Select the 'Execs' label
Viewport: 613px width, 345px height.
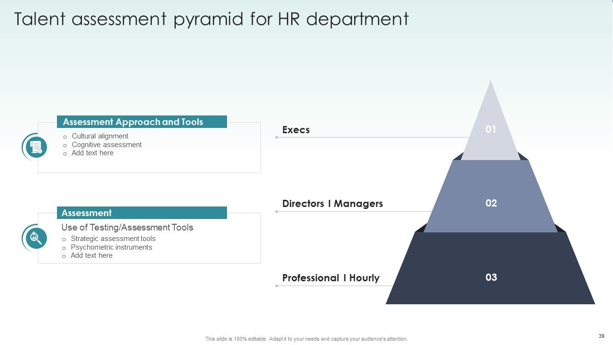[x=296, y=130]
